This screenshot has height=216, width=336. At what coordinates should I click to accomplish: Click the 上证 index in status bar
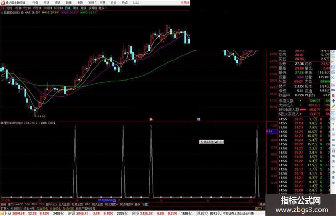(8, 213)
